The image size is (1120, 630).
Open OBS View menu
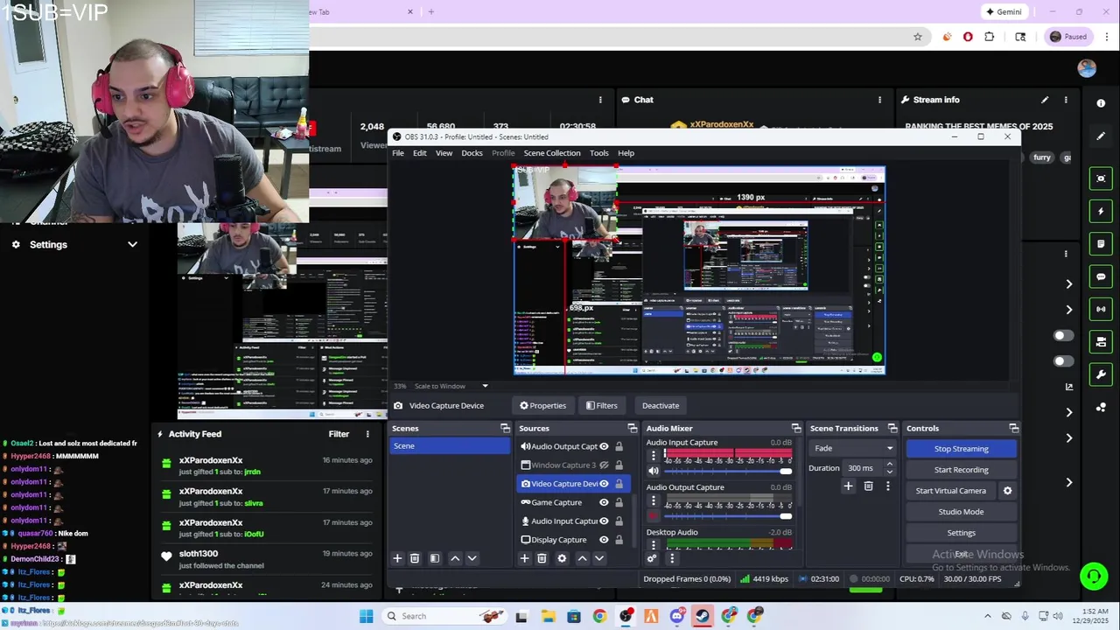coord(444,153)
